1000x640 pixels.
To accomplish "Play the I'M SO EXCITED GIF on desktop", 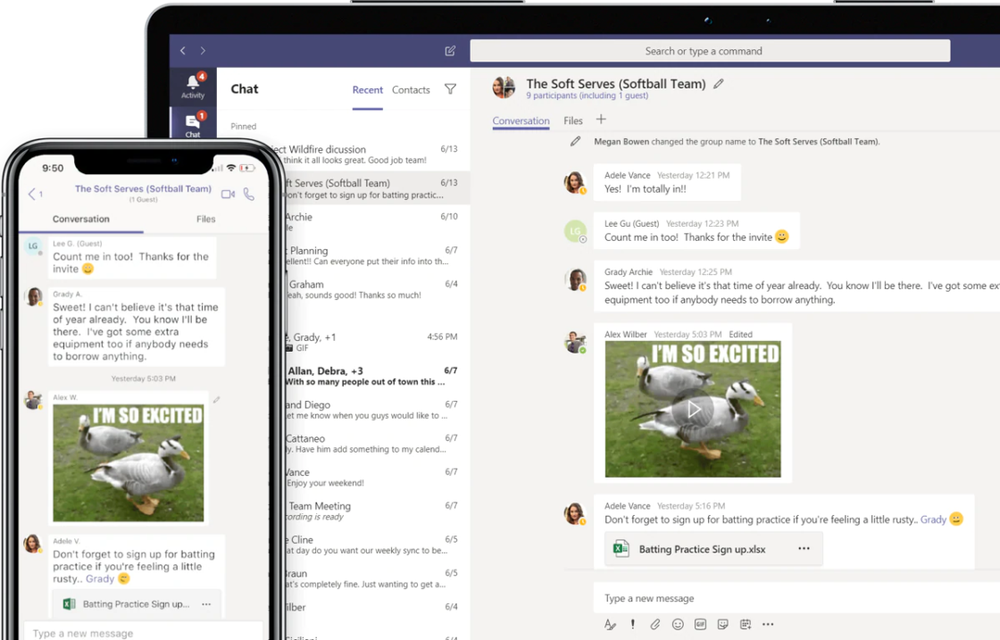I will coord(693,409).
